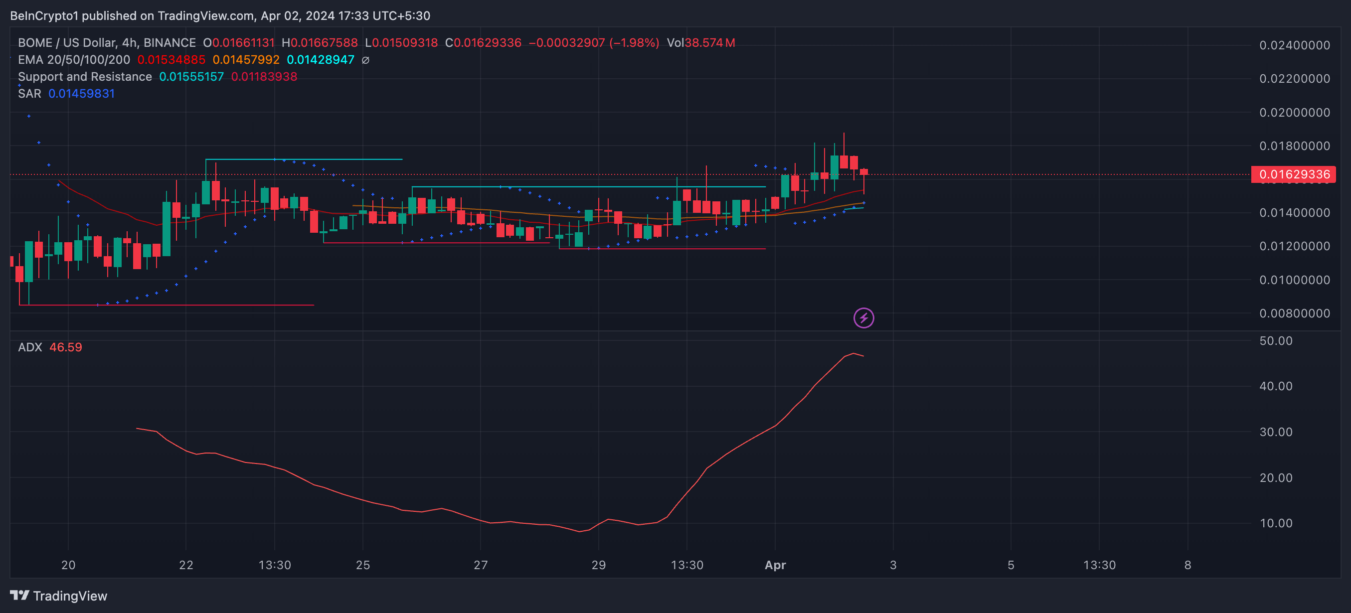This screenshot has width=1351, height=613.
Task: Click the cyan EMA value 0.01428947
Action: pyautogui.click(x=321, y=60)
